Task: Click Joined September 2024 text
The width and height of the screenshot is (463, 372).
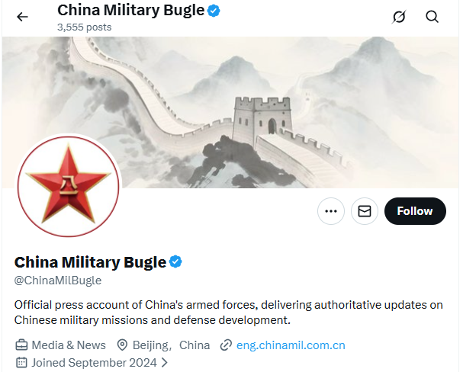Action: pyautogui.click(x=94, y=363)
